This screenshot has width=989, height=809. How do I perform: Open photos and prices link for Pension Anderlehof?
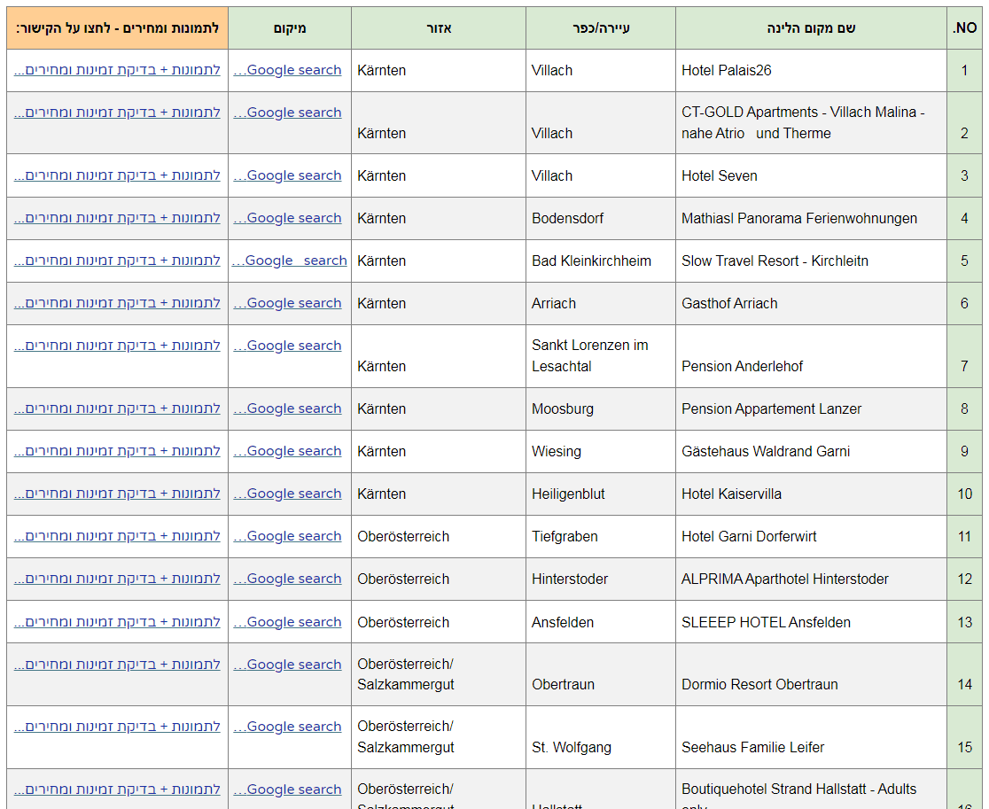point(117,346)
